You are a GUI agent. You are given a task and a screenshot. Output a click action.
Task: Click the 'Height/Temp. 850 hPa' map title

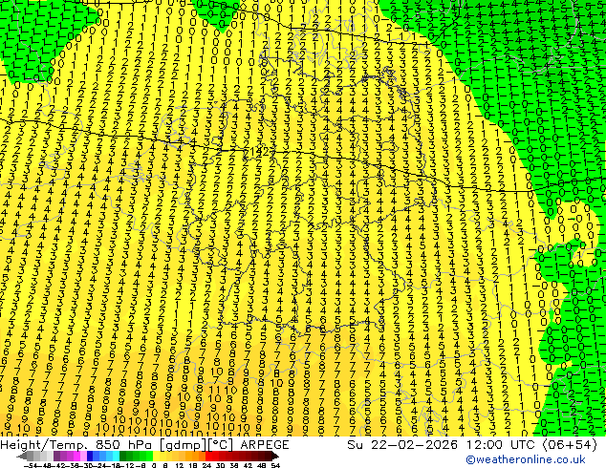78,445
